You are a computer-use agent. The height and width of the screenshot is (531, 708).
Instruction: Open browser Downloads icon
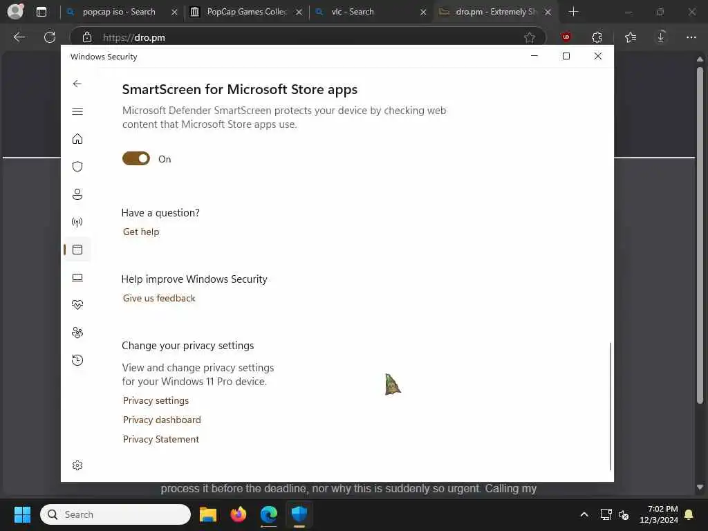661,37
